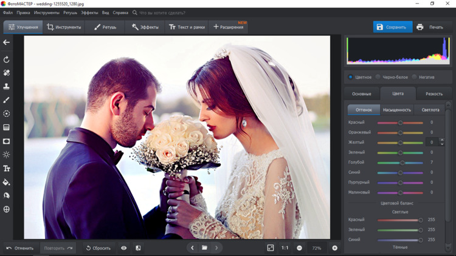Select the Черно-белое radio option
The image size is (456, 256).
378,77
